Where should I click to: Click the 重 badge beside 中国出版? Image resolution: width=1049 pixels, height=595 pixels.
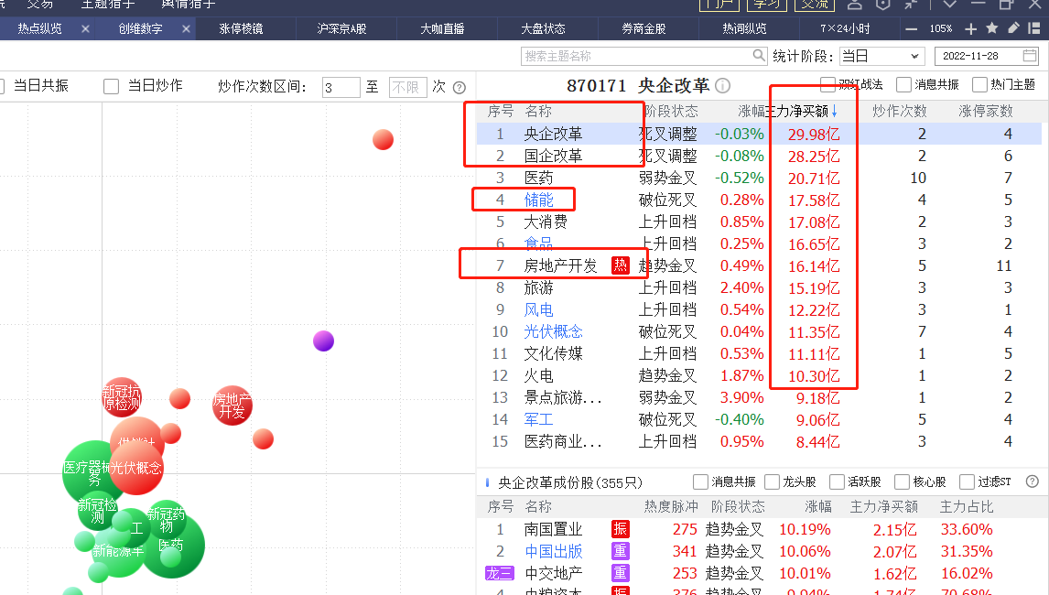click(621, 551)
